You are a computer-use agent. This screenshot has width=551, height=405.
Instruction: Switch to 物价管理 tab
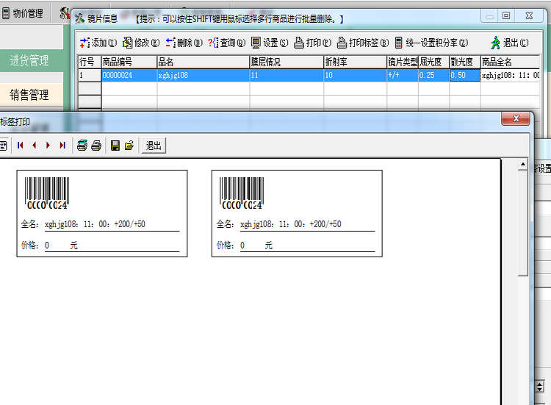[22, 13]
